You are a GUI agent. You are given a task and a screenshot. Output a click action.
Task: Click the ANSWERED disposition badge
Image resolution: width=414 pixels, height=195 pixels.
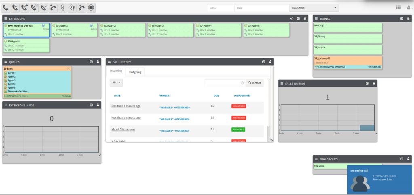(x=238, y=129)
